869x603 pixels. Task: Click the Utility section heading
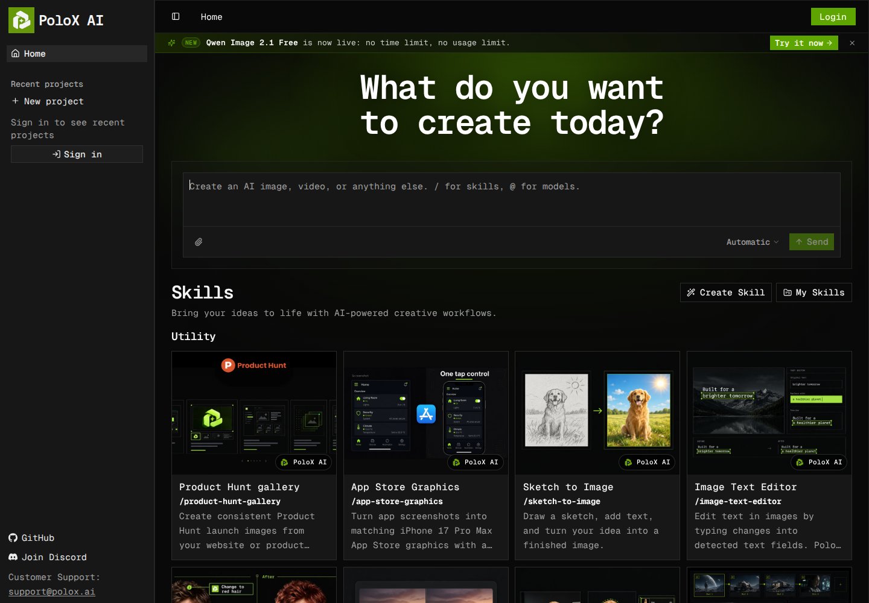pyautogui.click(x=193, y=336)
